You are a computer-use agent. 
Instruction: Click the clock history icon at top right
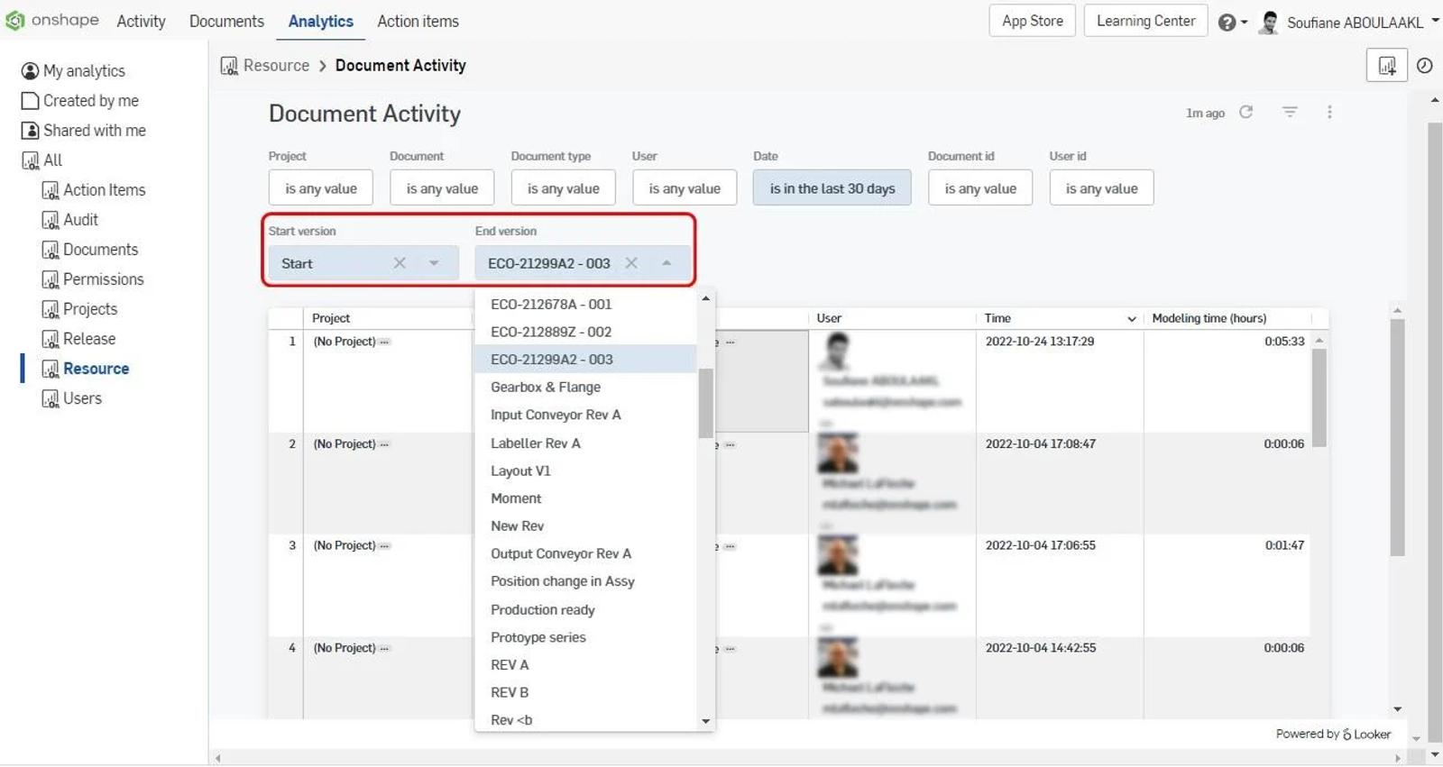tap(1425, 66)
